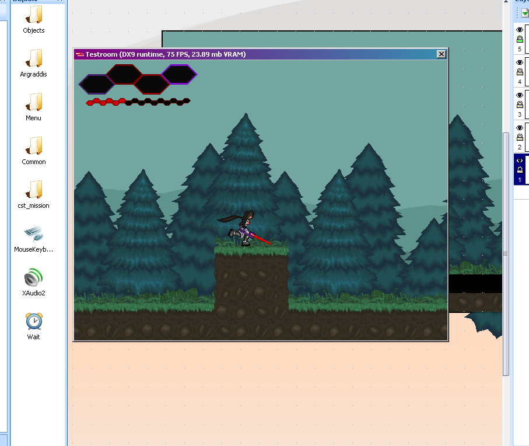Viewport: 529px width, 446px height.
Task: Click the Testroom window app icon
Action: pos(80,54)
